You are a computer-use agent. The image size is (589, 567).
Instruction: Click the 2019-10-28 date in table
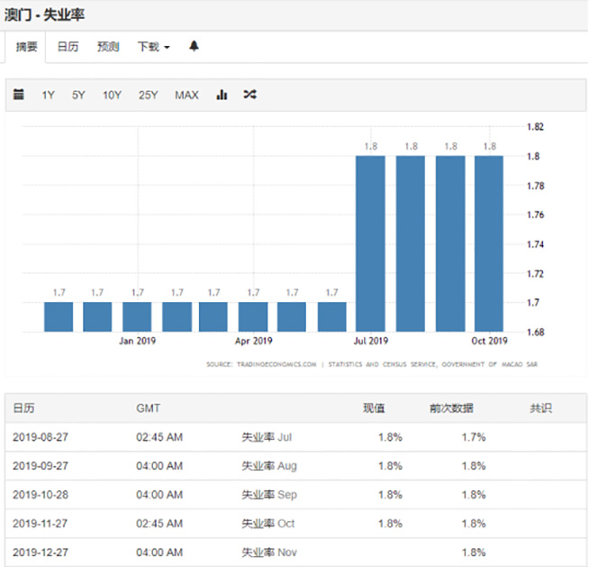(41, 495)
